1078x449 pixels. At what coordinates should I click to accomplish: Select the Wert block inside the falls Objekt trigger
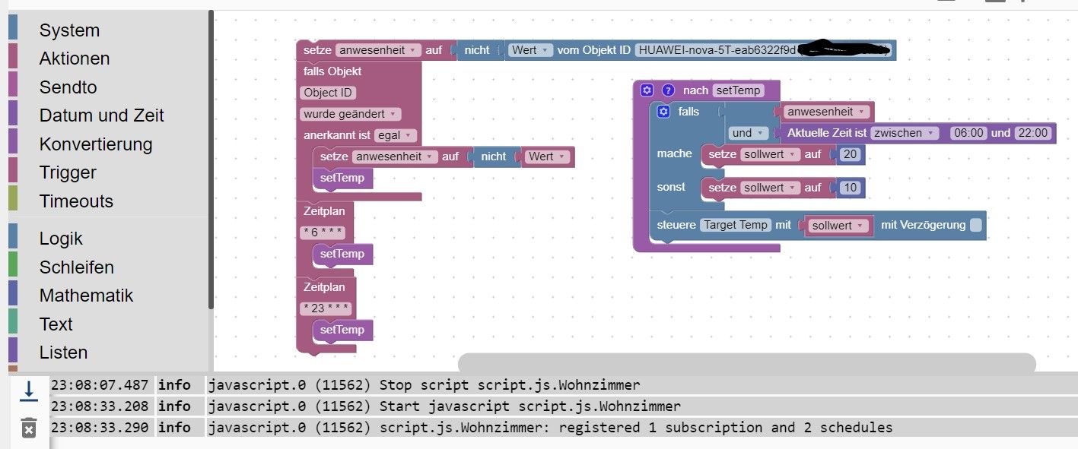click(x=546, y=157)
